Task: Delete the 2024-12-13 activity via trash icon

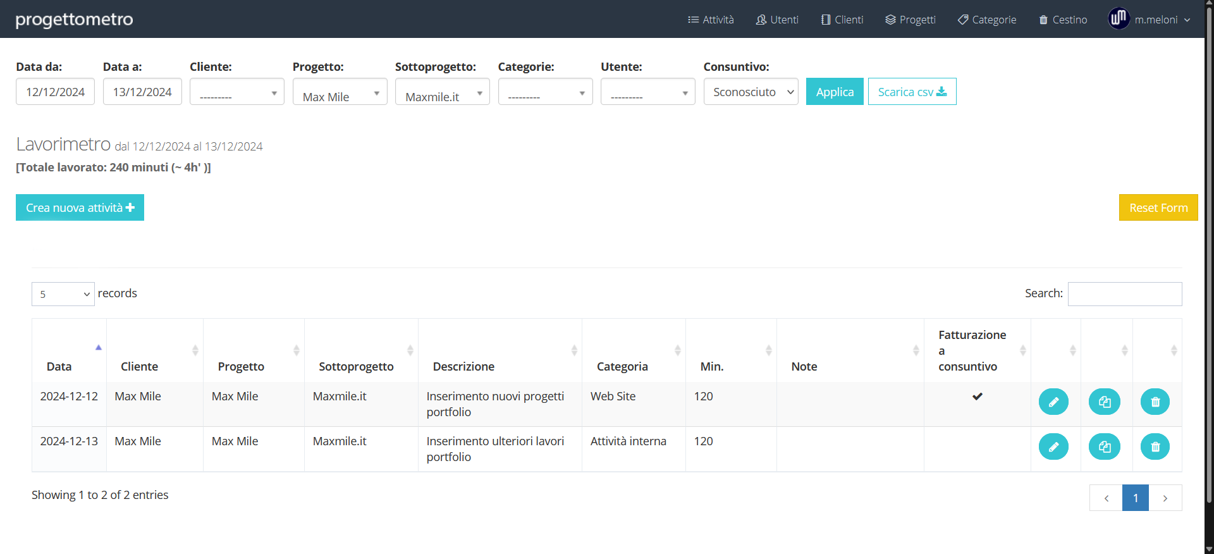Action: (1155, 447)
